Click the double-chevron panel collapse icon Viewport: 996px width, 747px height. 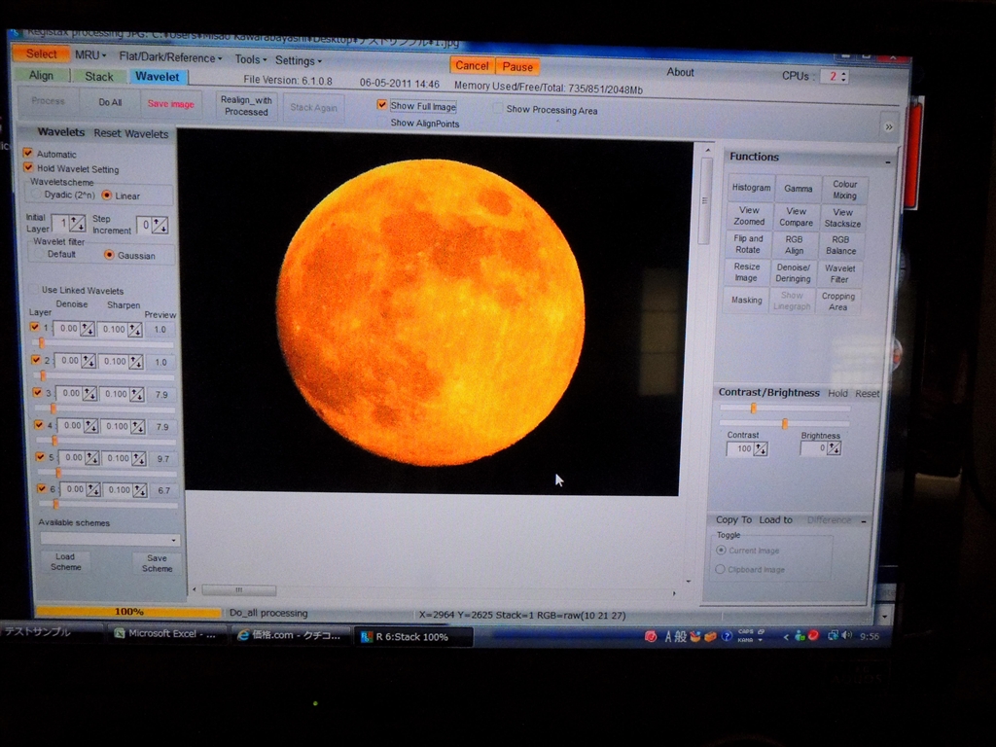click(x=887, y=126)
